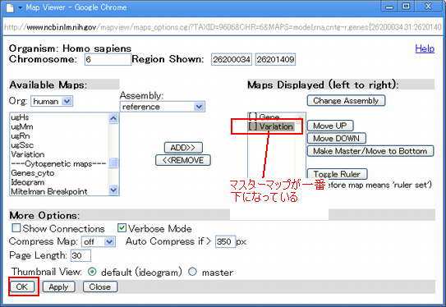Click the Close button at bottom
Image resolution: width=446 pixels, height=307 pixels.
pos(100,286)
